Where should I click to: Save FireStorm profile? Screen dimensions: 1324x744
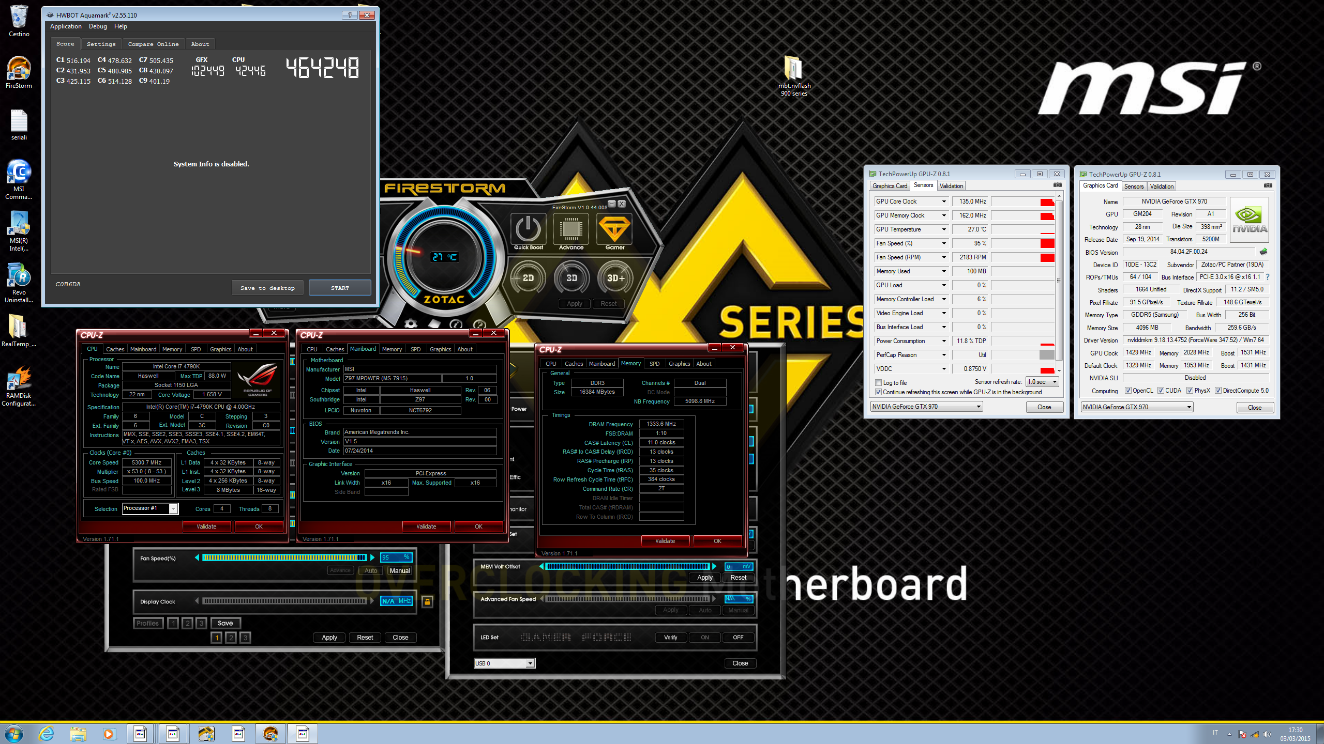point(225,623)
